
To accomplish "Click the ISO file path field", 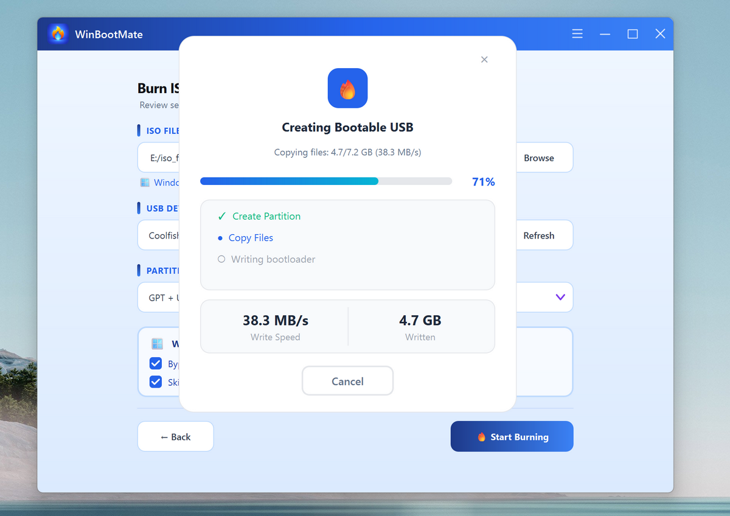I will pyautogui.click(x=159, y=157).
